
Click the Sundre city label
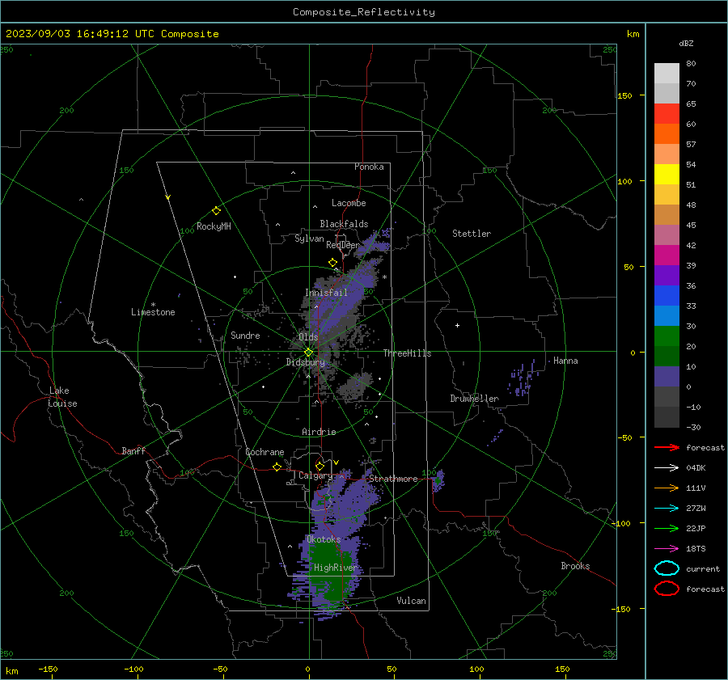tap(245, 335)
